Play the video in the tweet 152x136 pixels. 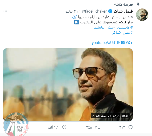(68, 85)
